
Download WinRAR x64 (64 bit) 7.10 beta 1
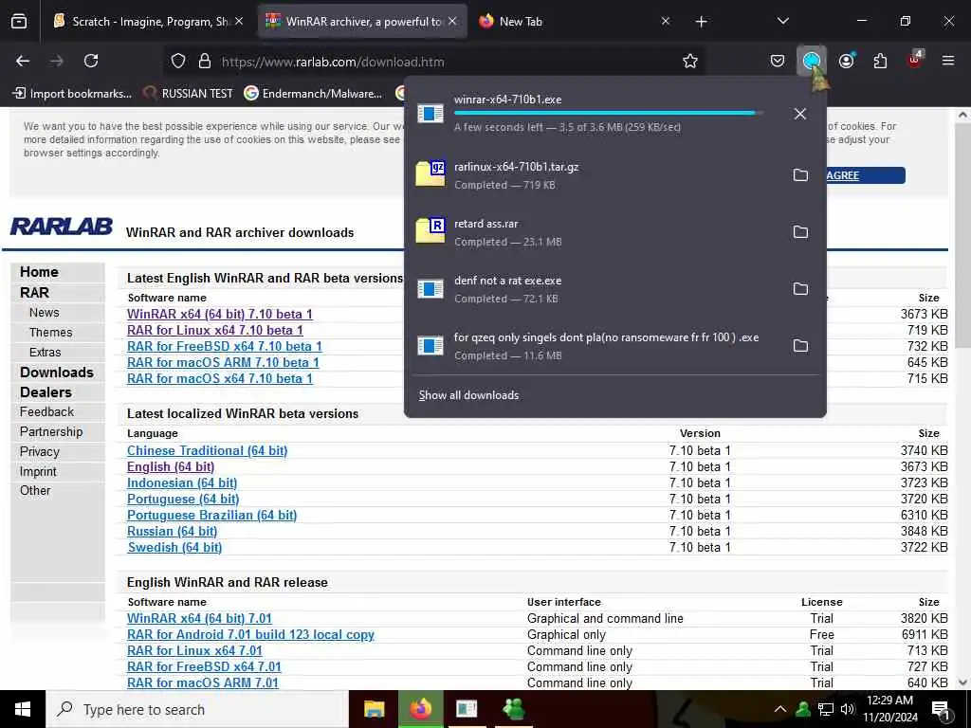tap(220, 314)
